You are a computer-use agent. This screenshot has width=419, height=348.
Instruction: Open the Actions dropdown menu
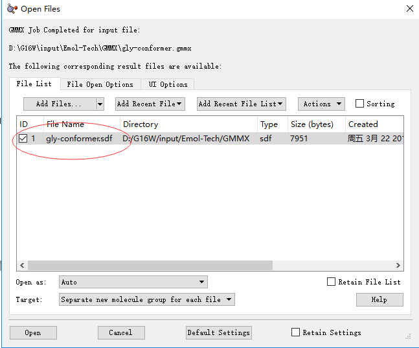321,104
